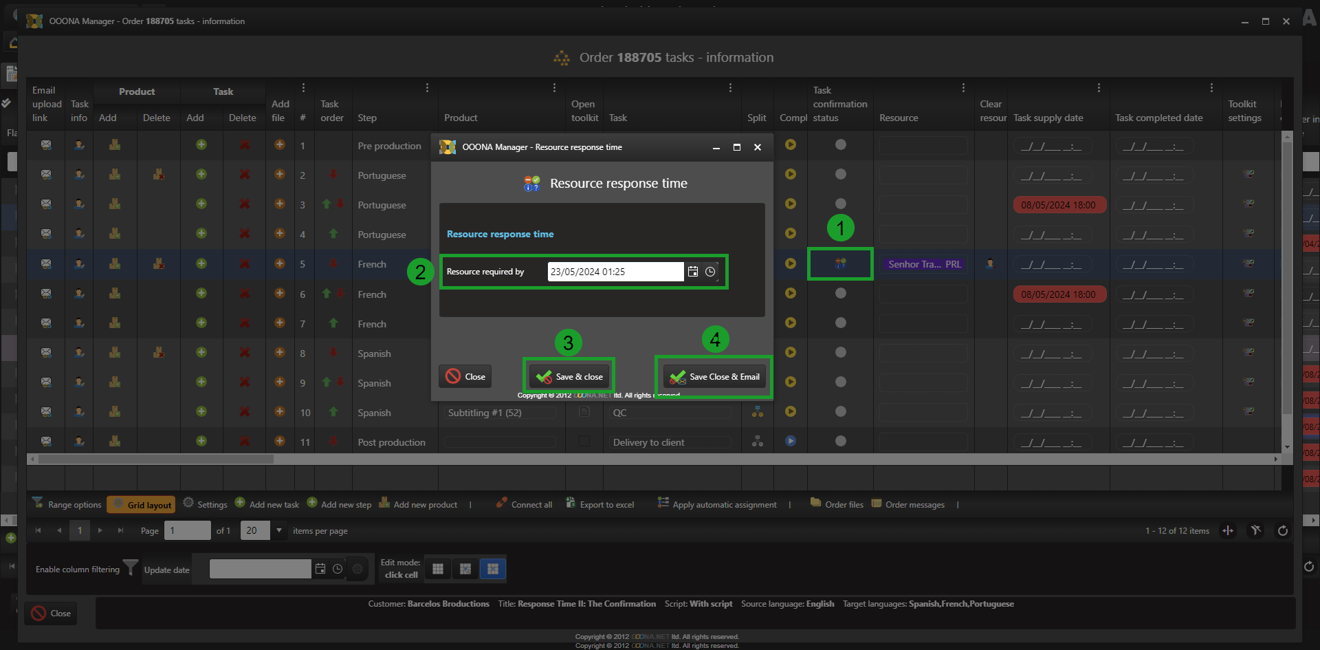Screen dimensions: 1320x650
Task: Open toolkit settings for Portuguese row 2
Action: [x=1248, y=174]
